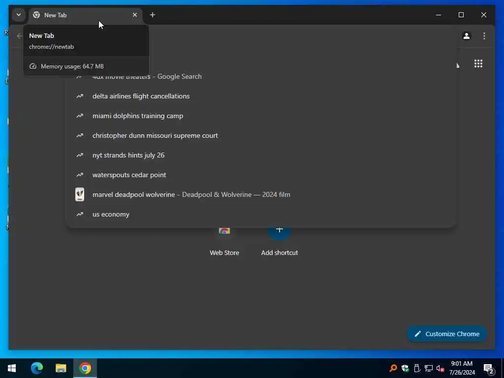Select suggestion us economy

261,214
